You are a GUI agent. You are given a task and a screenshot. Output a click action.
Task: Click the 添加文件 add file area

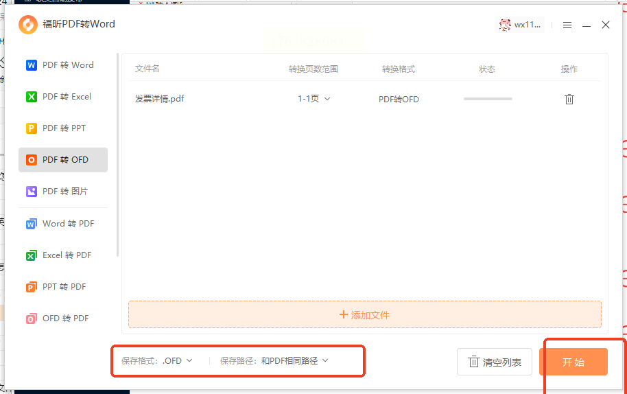(365, 315)
